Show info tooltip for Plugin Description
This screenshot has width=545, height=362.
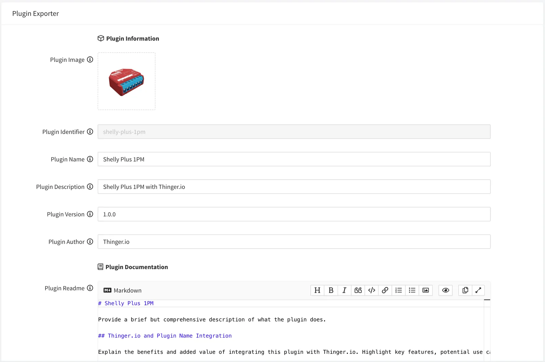point(90,187)
